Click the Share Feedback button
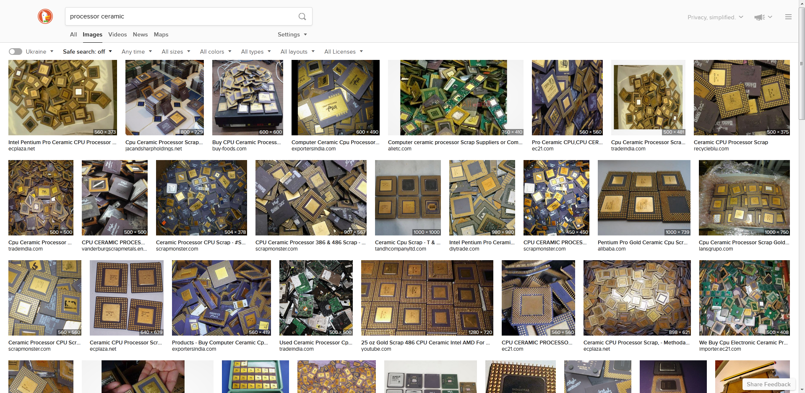Viewport: 805px width, 393px height. pos(768,384)
